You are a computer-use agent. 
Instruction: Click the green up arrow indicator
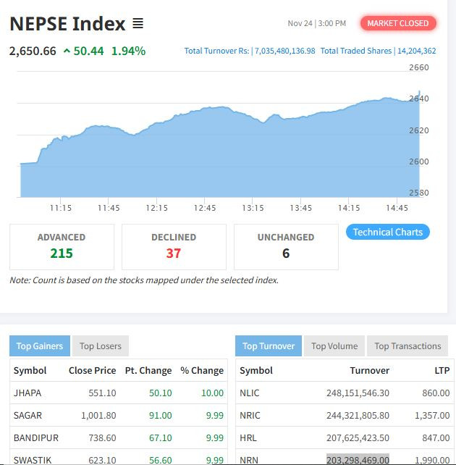pyautogui.click(x=67, y=51)
